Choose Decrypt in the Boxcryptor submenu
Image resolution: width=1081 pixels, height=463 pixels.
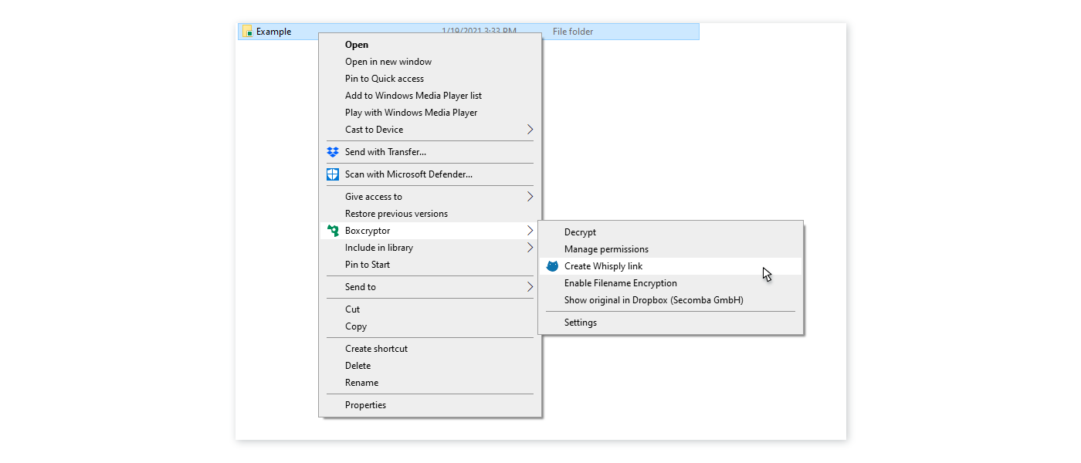[x=670, y=232]
